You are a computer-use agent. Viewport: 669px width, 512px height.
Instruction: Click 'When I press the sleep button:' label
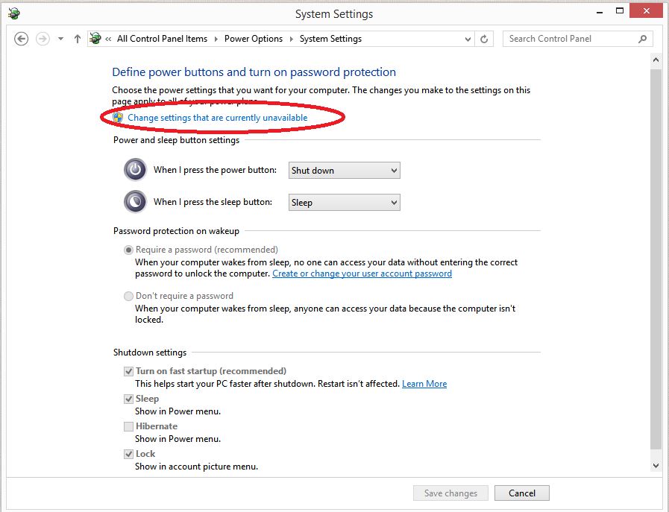coord(213,202)
